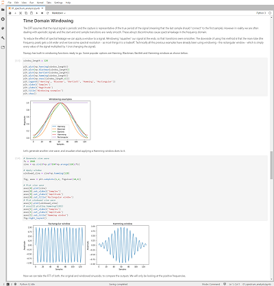Insert a new cell with the plus icon

(x=15, y=13)
